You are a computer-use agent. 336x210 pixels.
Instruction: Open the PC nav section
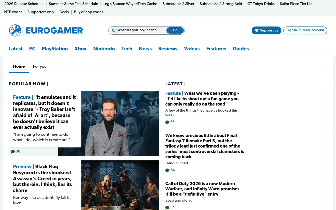(32, 49)
